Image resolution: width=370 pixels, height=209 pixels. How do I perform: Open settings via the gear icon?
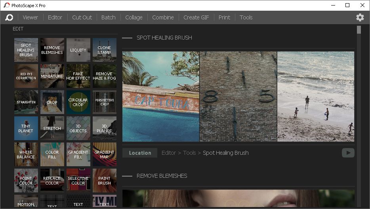360,17
